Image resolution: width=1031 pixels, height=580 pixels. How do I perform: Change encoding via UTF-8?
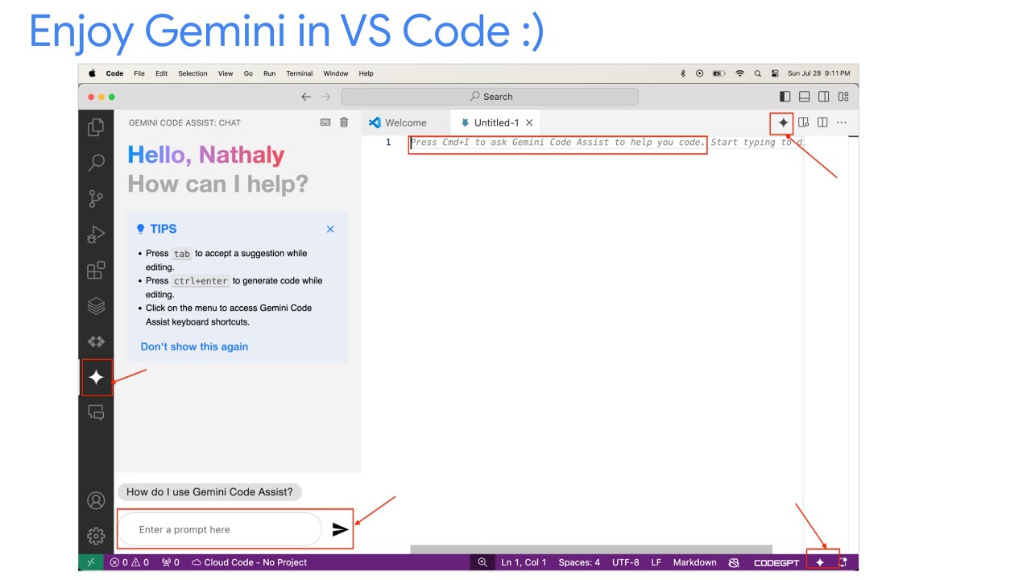[626, 562]
